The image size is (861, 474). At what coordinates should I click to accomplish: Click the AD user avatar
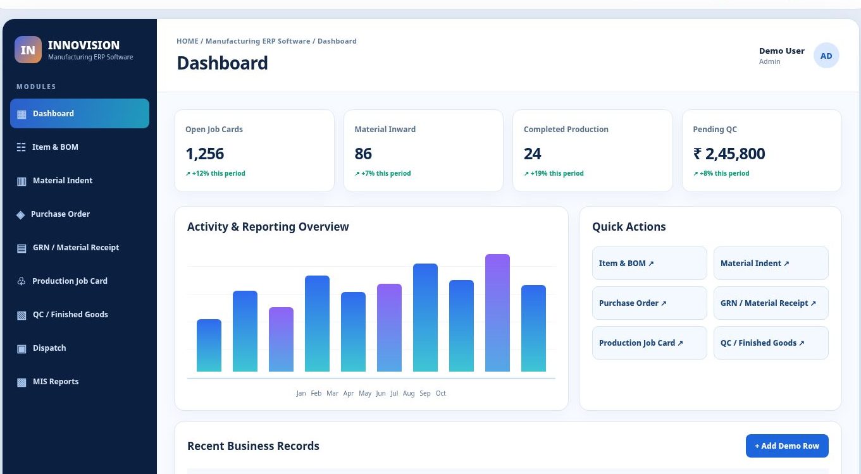pos(826,56)
